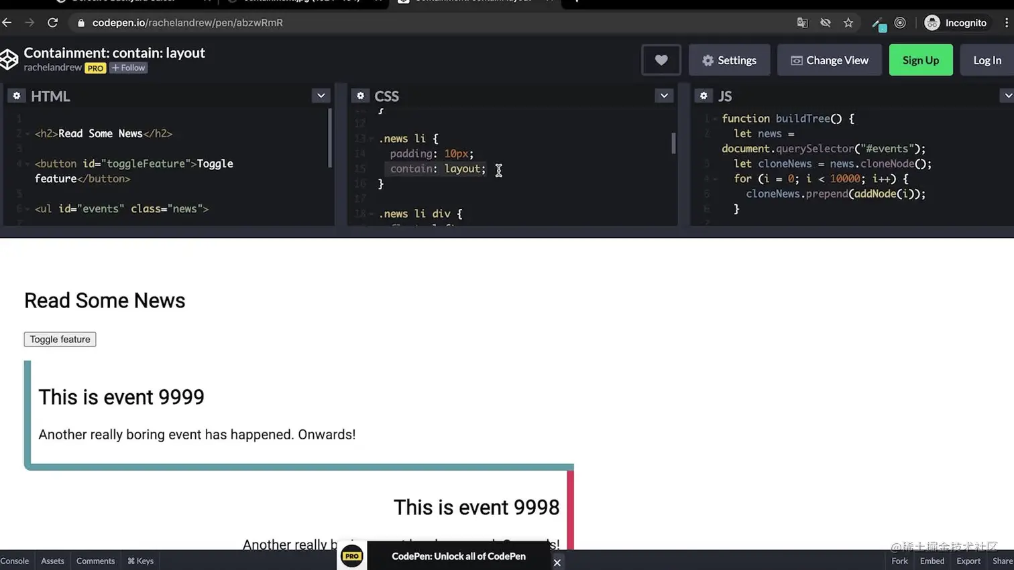Click the browser forward arrow
The image size is (1014, 570).
(30, 23)
